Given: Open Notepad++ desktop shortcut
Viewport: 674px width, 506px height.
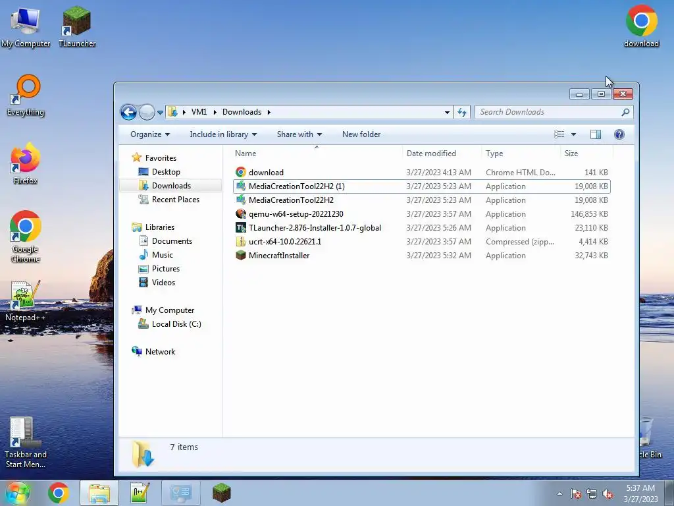Looking at the screenshot, I should coord(26,301).
